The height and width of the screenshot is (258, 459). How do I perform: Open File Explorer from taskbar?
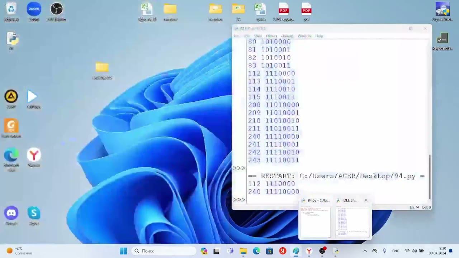point(243,251)
